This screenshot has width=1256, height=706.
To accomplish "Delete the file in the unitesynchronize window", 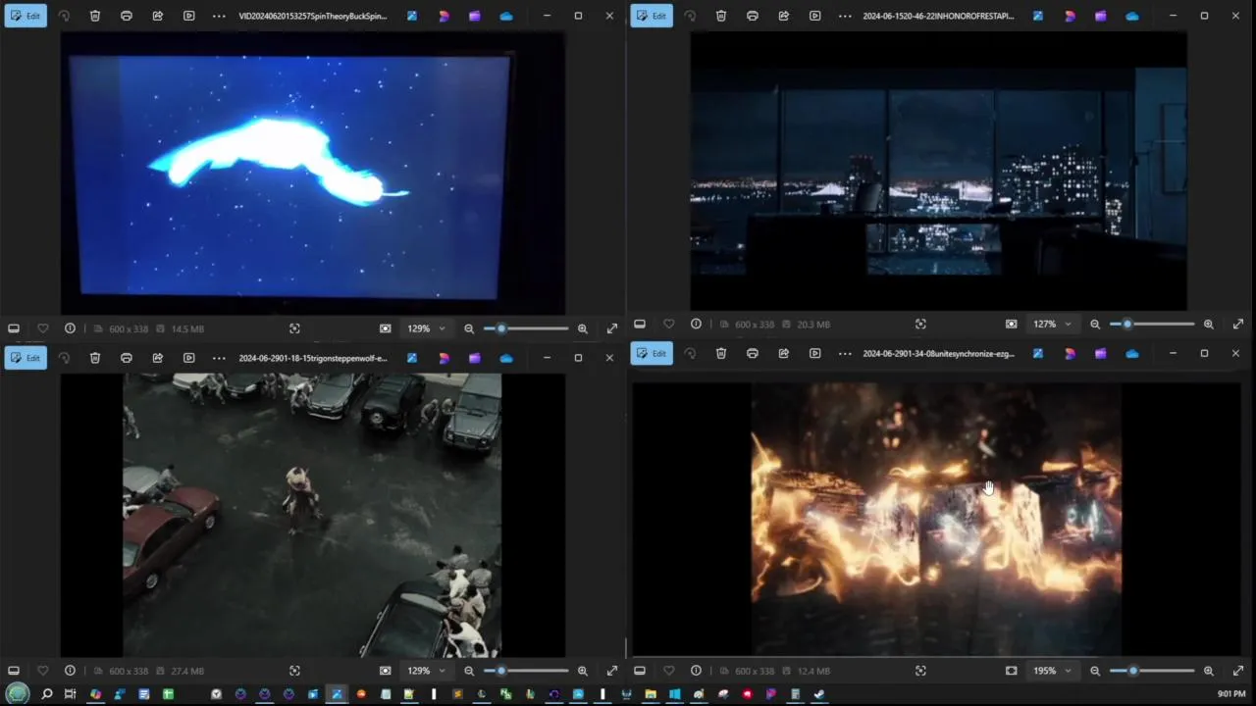I will 721,353.
